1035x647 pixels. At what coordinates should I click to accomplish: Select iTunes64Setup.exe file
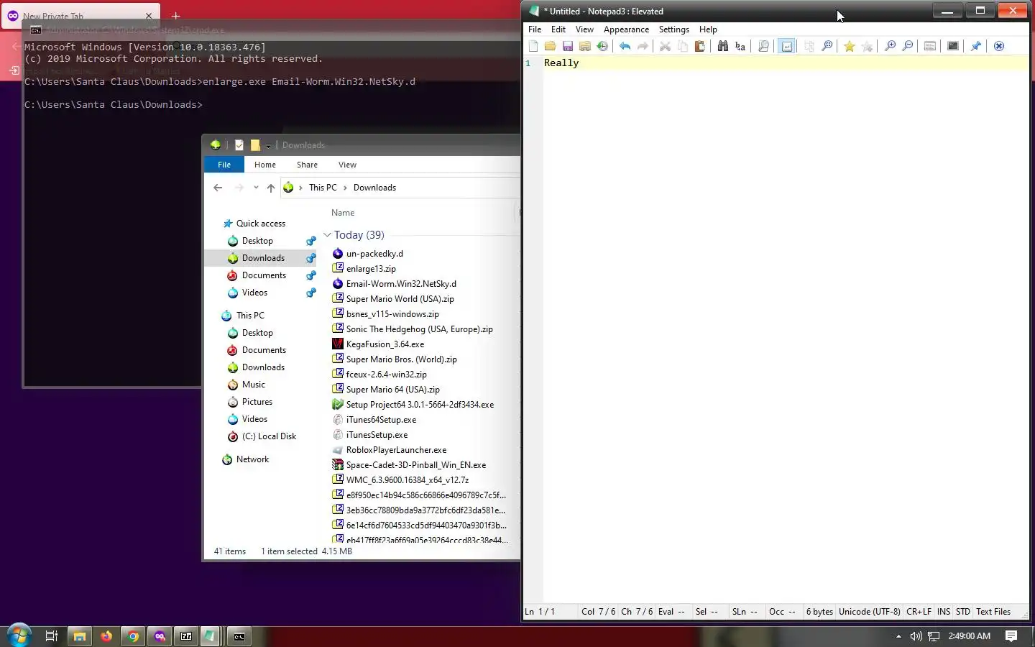click(381, 420)
